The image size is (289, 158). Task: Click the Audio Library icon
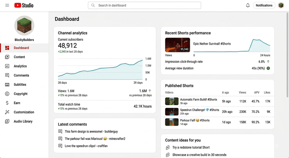click(7, 121)
